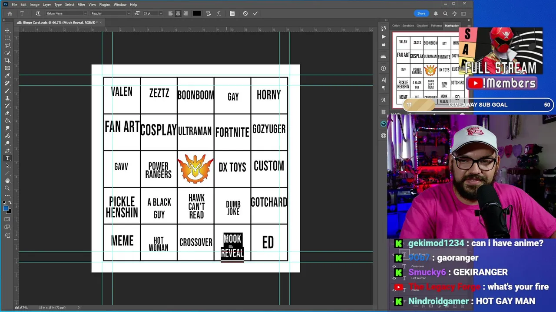
Task: Open the Edit Toolbar ellipsis
Action: (x=7, y=196)
